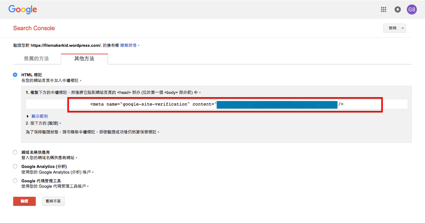This screenshot has width=425, height=223.
Task: Select the HTML 標記 radio option
Action: pos(15,75)
